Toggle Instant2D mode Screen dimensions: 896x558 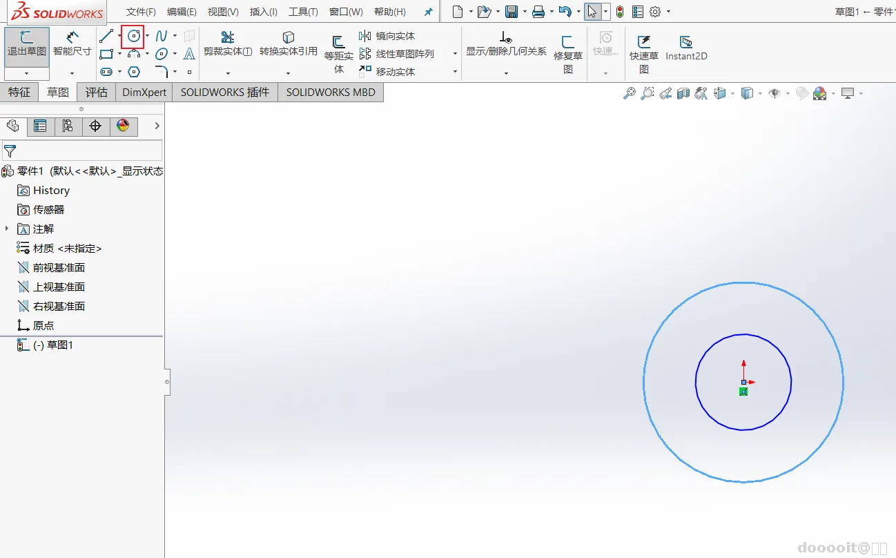pyautogui.click(x=686, y=48)
